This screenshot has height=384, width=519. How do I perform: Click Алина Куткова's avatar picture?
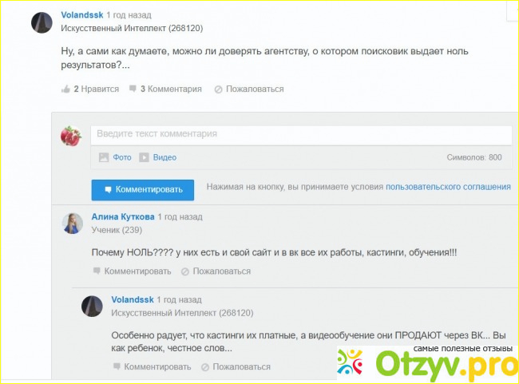[73, 224]
